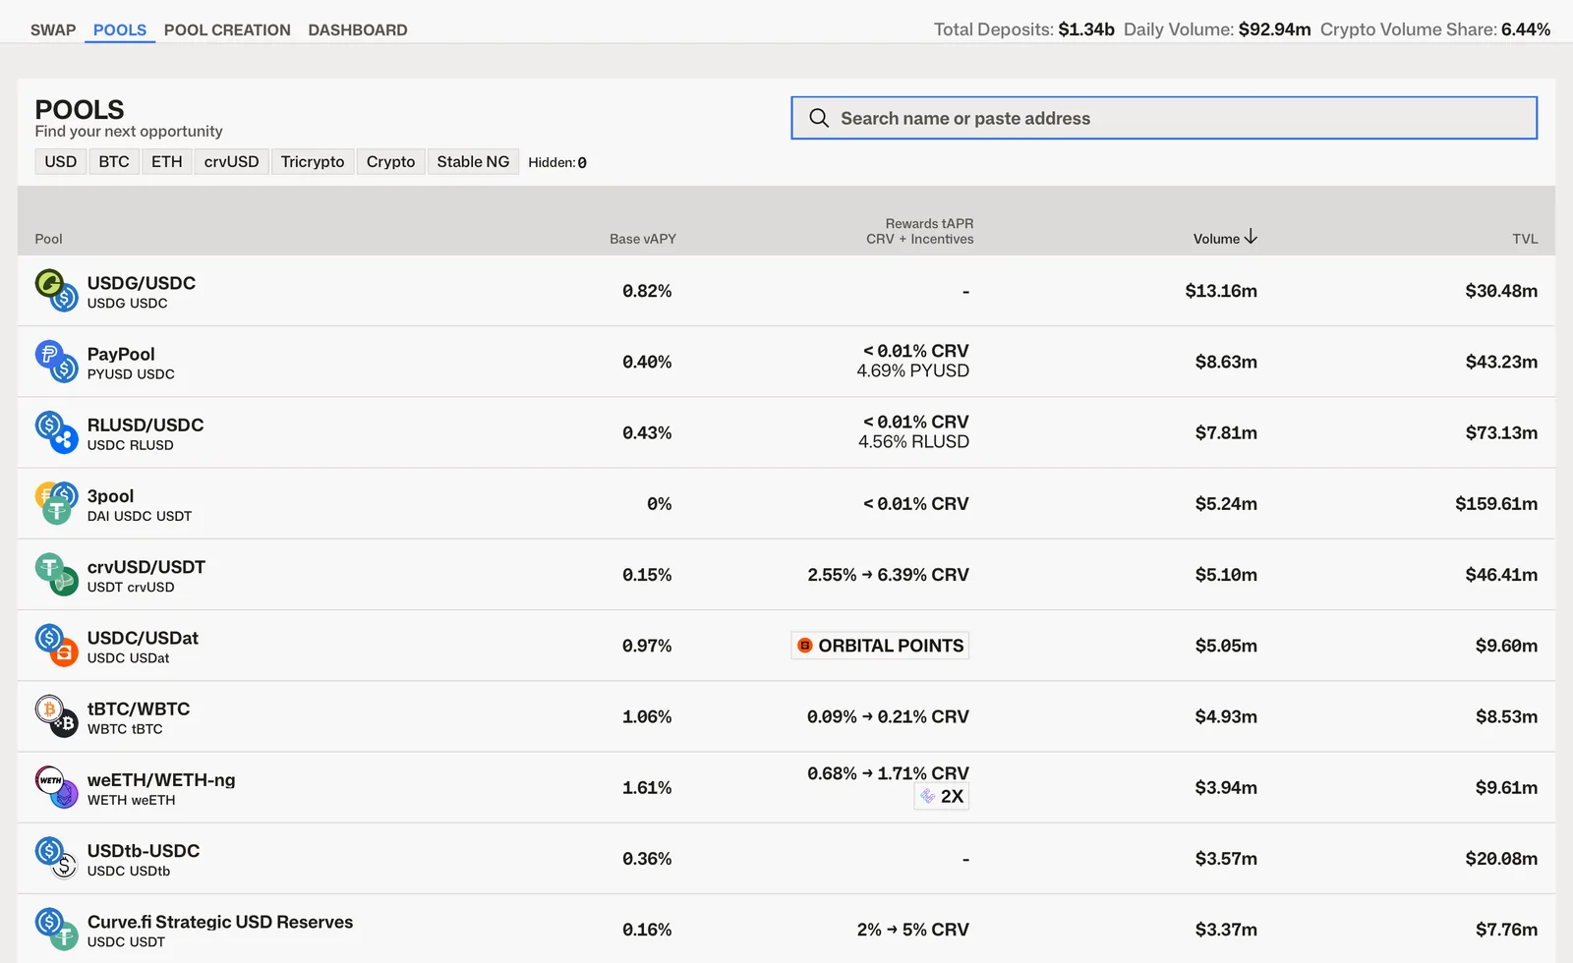Open the USDC/USDat pool

786,646
